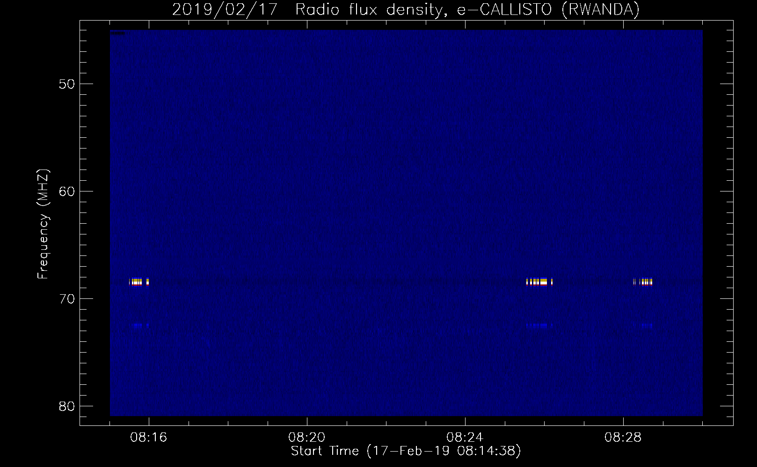Click the faint blue burst near 08:16 at 72.5 MHz
Screen dimensions: 757x467
pyautogui.click(x=139, y=325)
